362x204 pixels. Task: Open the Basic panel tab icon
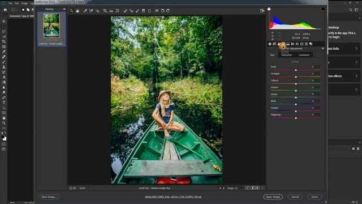270,44
